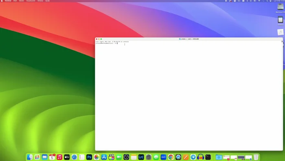Open the Ventana menu
285x161 pixels.
[x=40, y=1]
